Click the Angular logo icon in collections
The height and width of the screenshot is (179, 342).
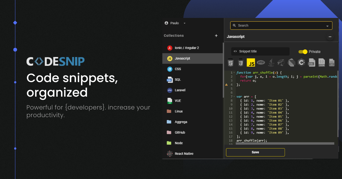click(x=170, y=48)
